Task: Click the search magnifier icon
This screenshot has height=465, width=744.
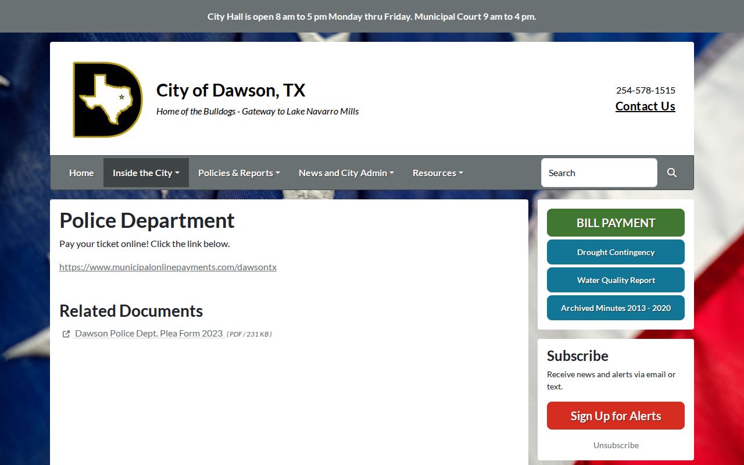Action: (x=672, y=173)
